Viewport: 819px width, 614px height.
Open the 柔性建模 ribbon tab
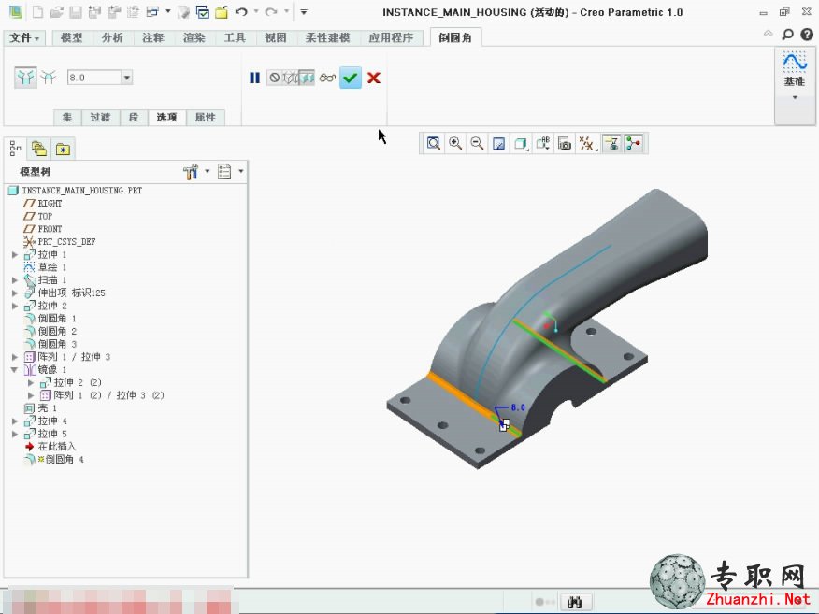pyautogui.click(x=327, y=37)
